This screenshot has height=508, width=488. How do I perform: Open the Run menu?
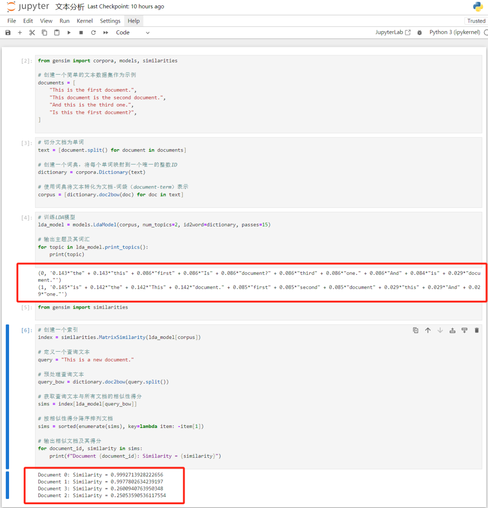click(x=65, y=21)
